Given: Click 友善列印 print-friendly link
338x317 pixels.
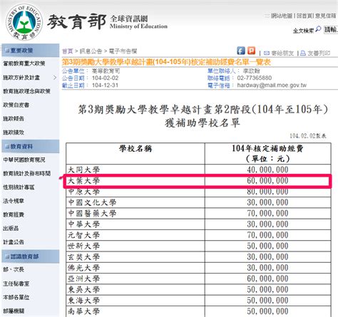Looking at the screenshot, I should (x=319, y=53).
